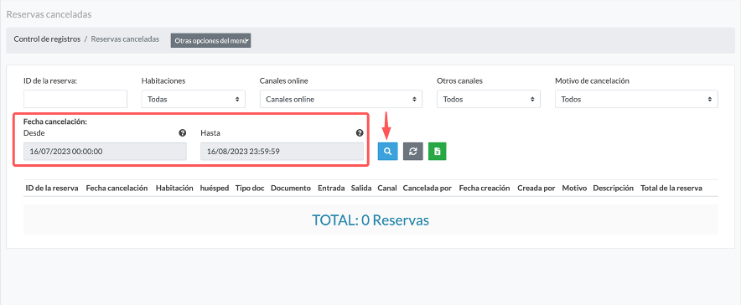
Task: Click the Documento column header
Action: (291, 188)
